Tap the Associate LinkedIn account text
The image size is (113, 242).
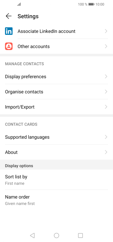coord(46,31)
